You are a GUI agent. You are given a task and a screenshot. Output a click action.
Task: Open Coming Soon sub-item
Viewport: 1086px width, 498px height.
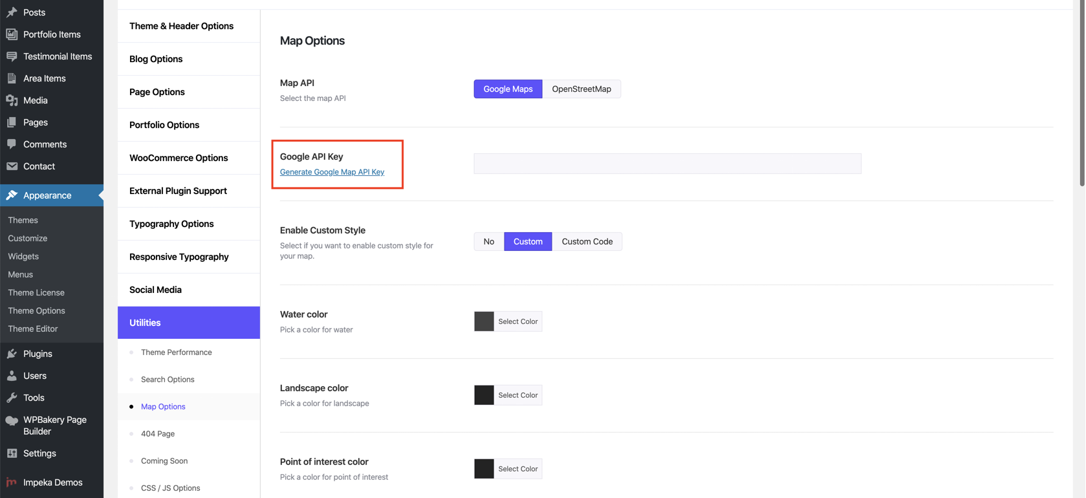164,461
